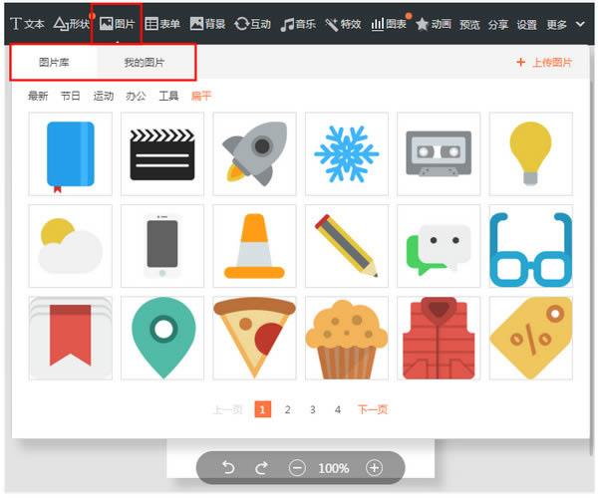Open the 图表 chart tool
This screenshot has height=498, width=598.
390,23
